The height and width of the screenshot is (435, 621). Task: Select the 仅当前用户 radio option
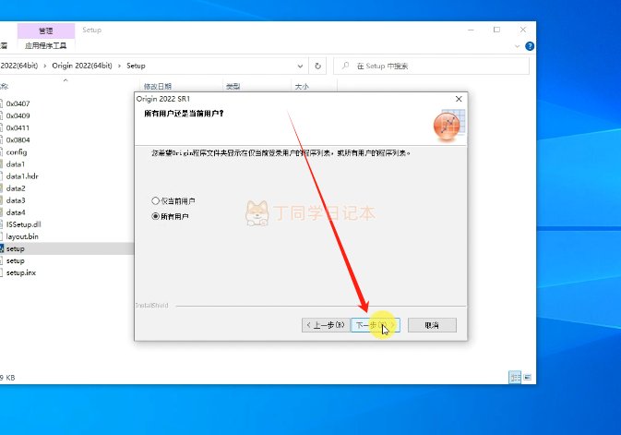[x=173, y=201]
